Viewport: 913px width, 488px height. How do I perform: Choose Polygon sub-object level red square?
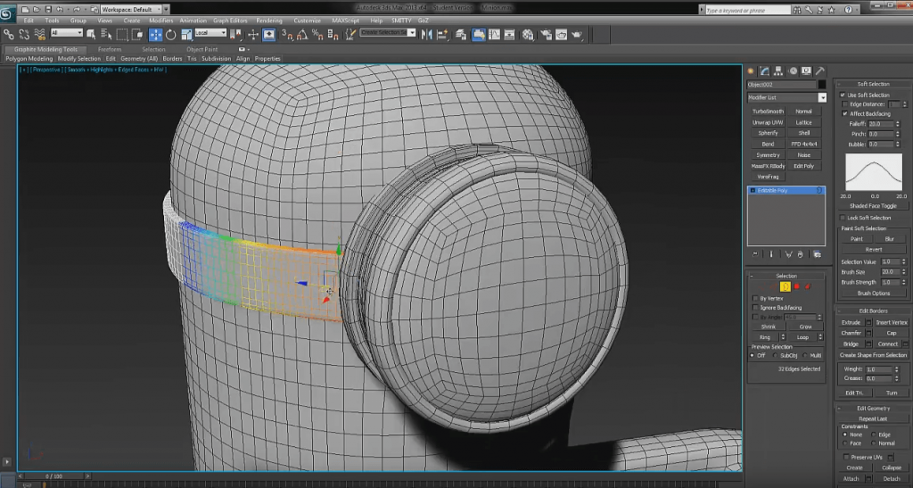(796, 286)
